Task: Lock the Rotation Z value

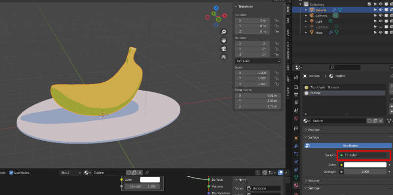Action: pos(277,55)
